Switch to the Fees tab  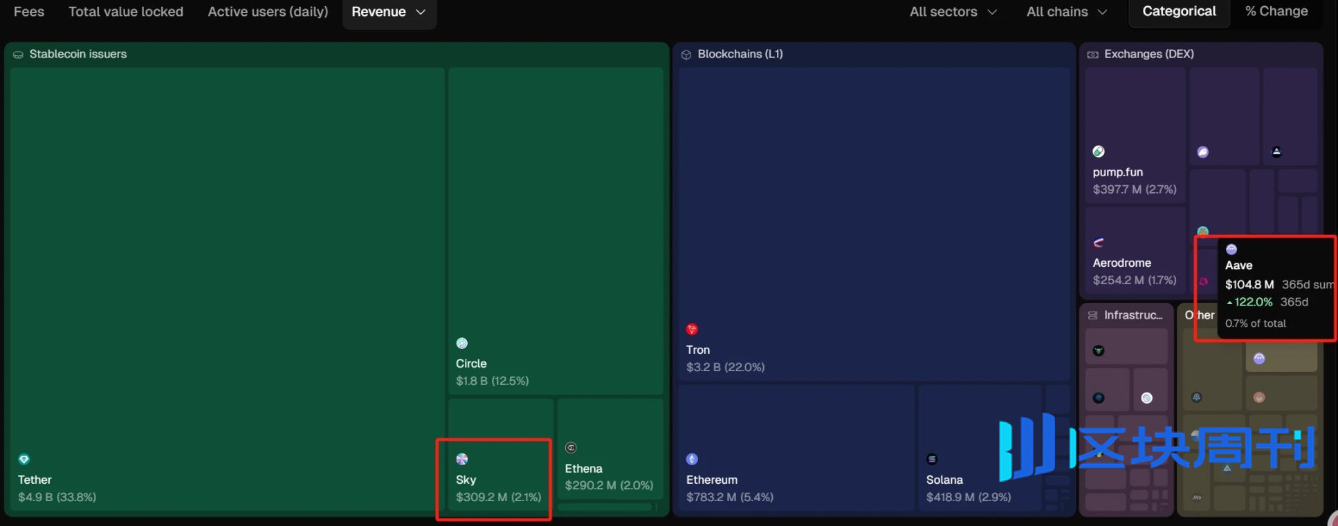[x=29, y=12]
